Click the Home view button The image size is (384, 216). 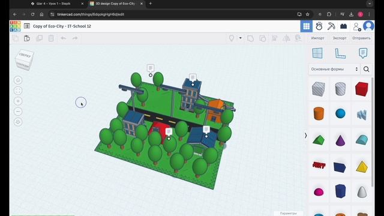18,80
